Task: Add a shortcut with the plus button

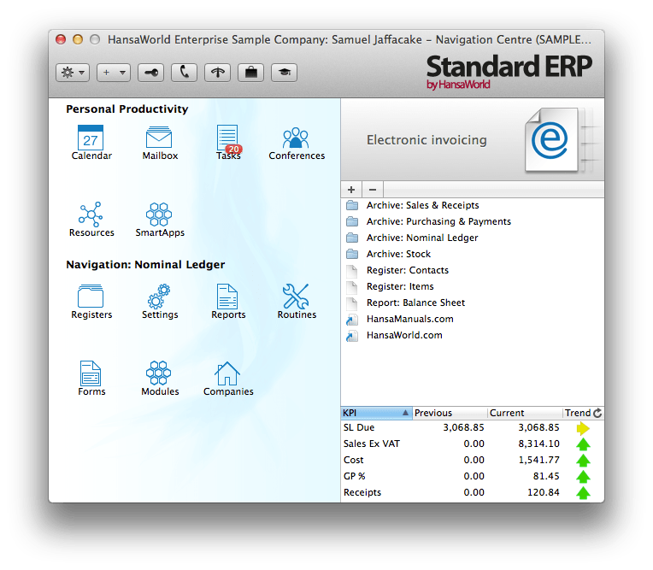Action: [351, 190]
